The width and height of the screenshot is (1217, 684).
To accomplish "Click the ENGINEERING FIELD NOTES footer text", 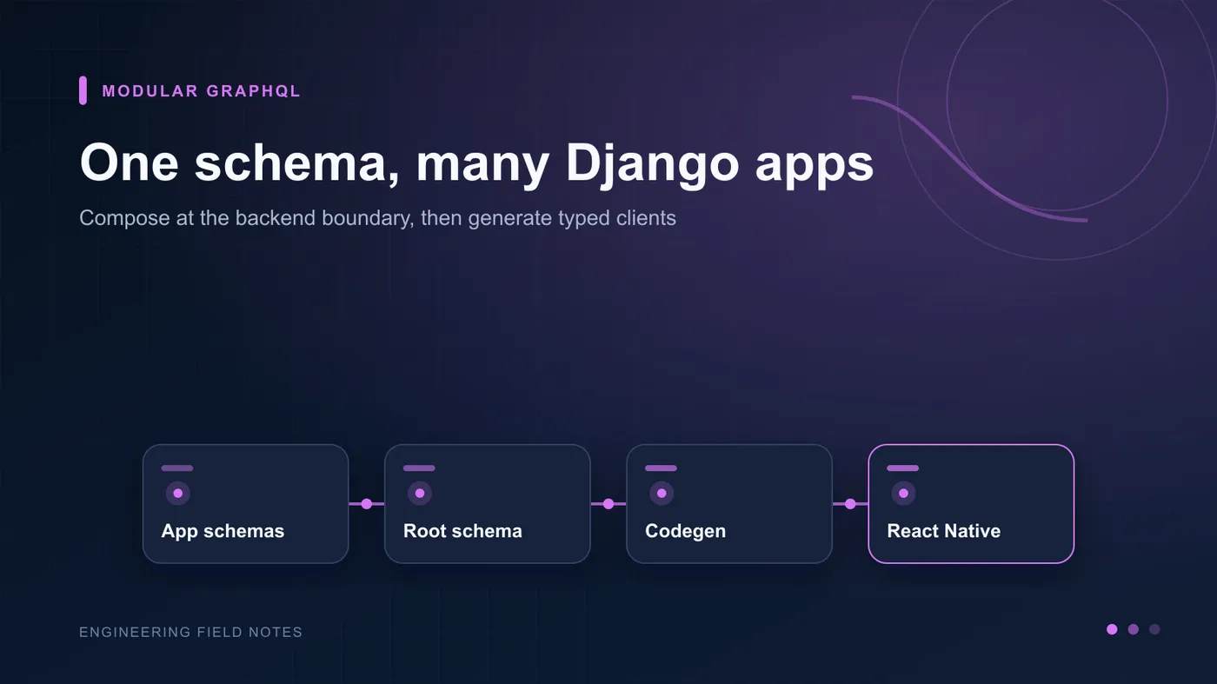I will coord(190,632).
